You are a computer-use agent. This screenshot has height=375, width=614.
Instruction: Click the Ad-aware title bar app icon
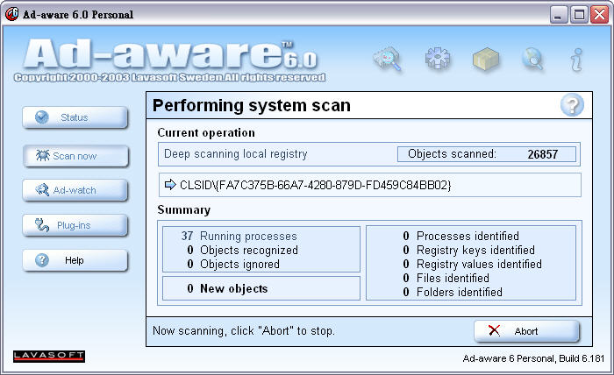11,14
